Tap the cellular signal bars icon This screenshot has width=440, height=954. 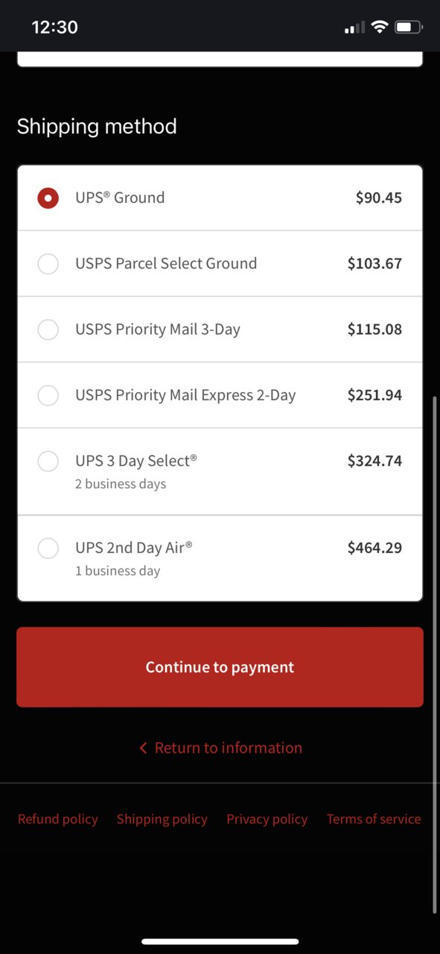(x=354, y=28)
